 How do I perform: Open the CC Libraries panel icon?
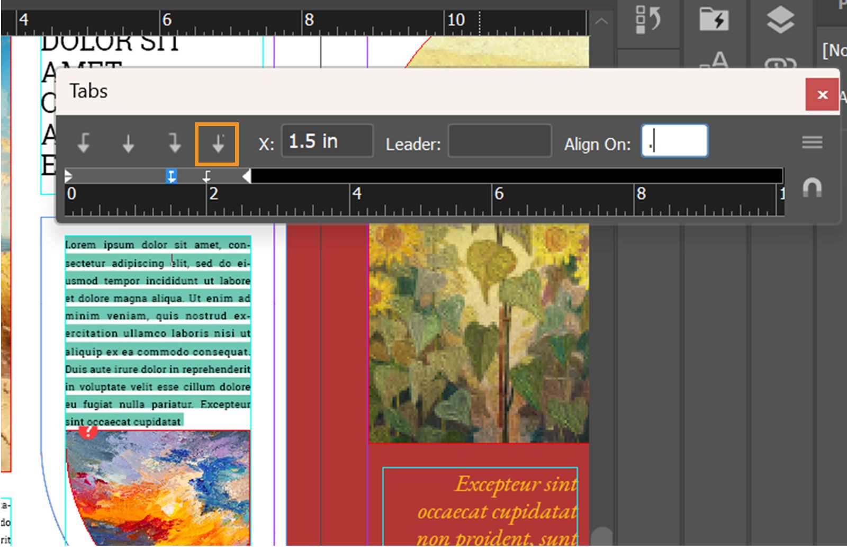point(714,20)
